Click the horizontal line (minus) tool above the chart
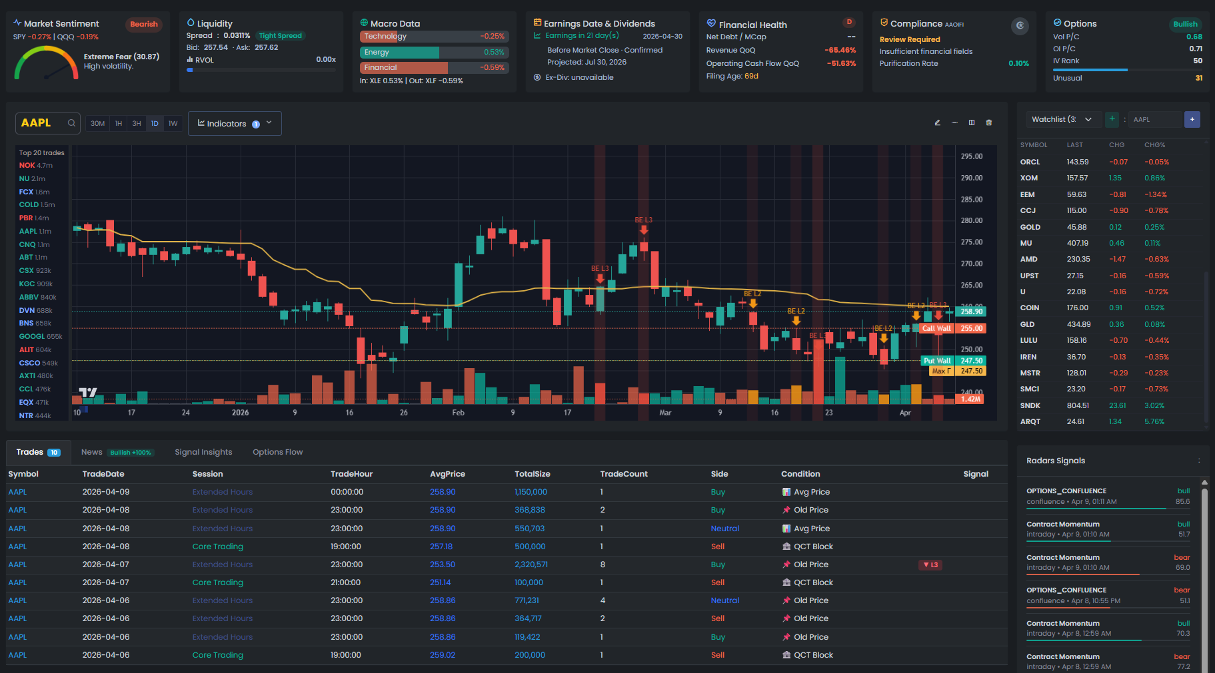The height and width of the screenshot is (673, 1215). pyautogui.click(x=954, y=122)
